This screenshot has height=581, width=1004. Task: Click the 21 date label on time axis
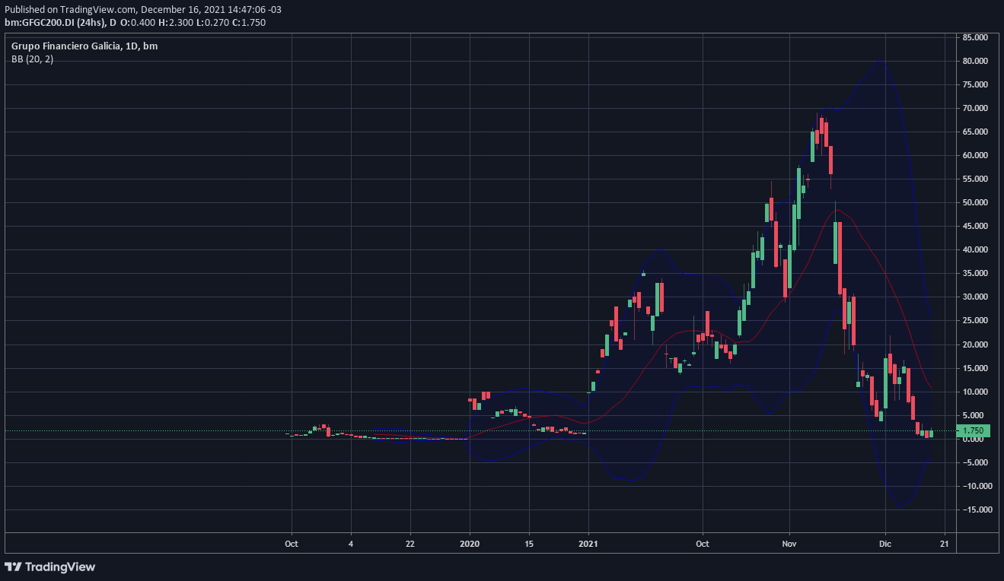(944, 544)
